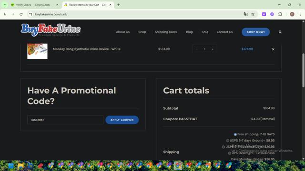305x171 pixels.
Task: Click the red taskbar app icon
Action: pos(41,166)
